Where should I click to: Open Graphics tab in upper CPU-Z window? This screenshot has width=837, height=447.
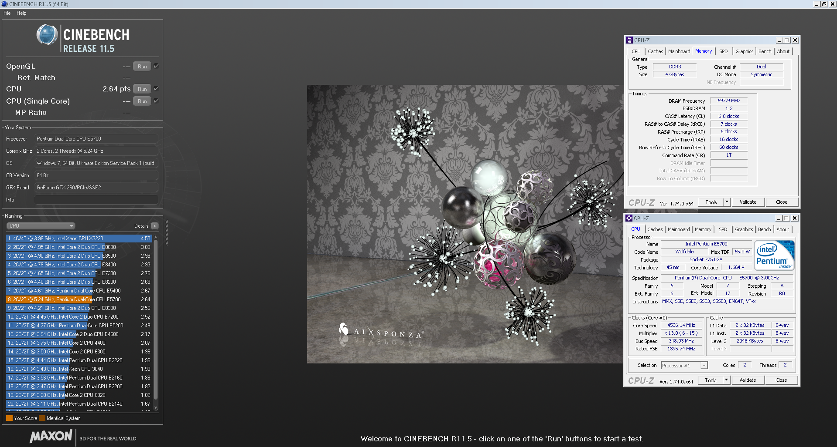[x=744, y=51]
